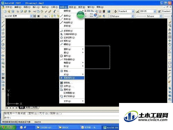173x130 pixels.
Task: Click the ByLayer color swatch box
Action: point(111,16)
